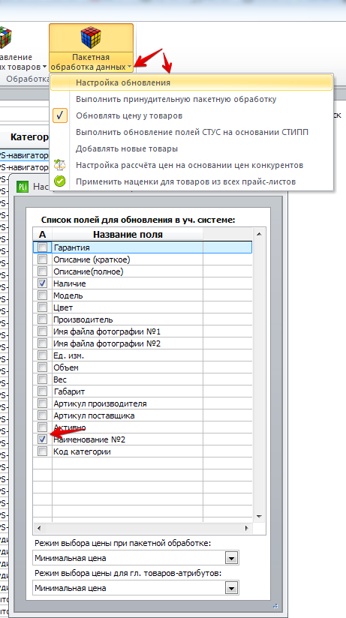Click the scales icon for competitor price calculation
Image resolution: width=346 pixels, height=618 pixels.
click(x=59, y=165)
